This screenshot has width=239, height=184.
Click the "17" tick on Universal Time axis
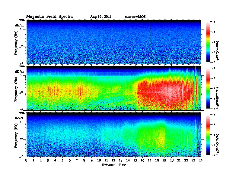click(x=150, y=160)
